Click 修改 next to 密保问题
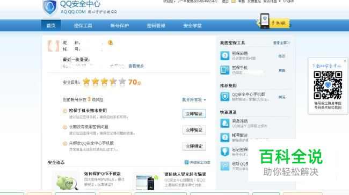This screenshot has width=349, height=195. click(x=282, y=56)
